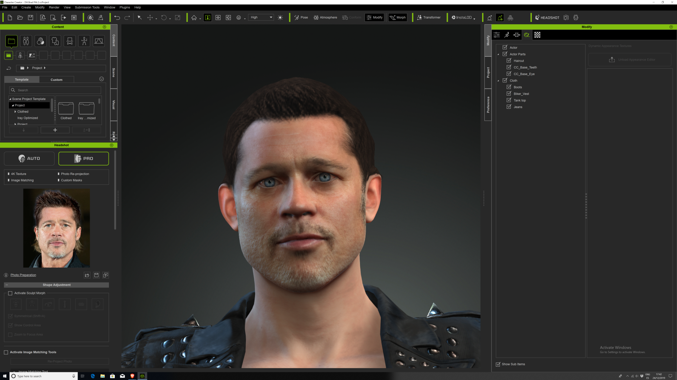Toggle the Biker_Vest checkbox

[509, 94]
